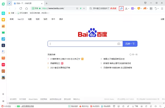
Task: Open the 设置 settings link
Action: (162, 19)
